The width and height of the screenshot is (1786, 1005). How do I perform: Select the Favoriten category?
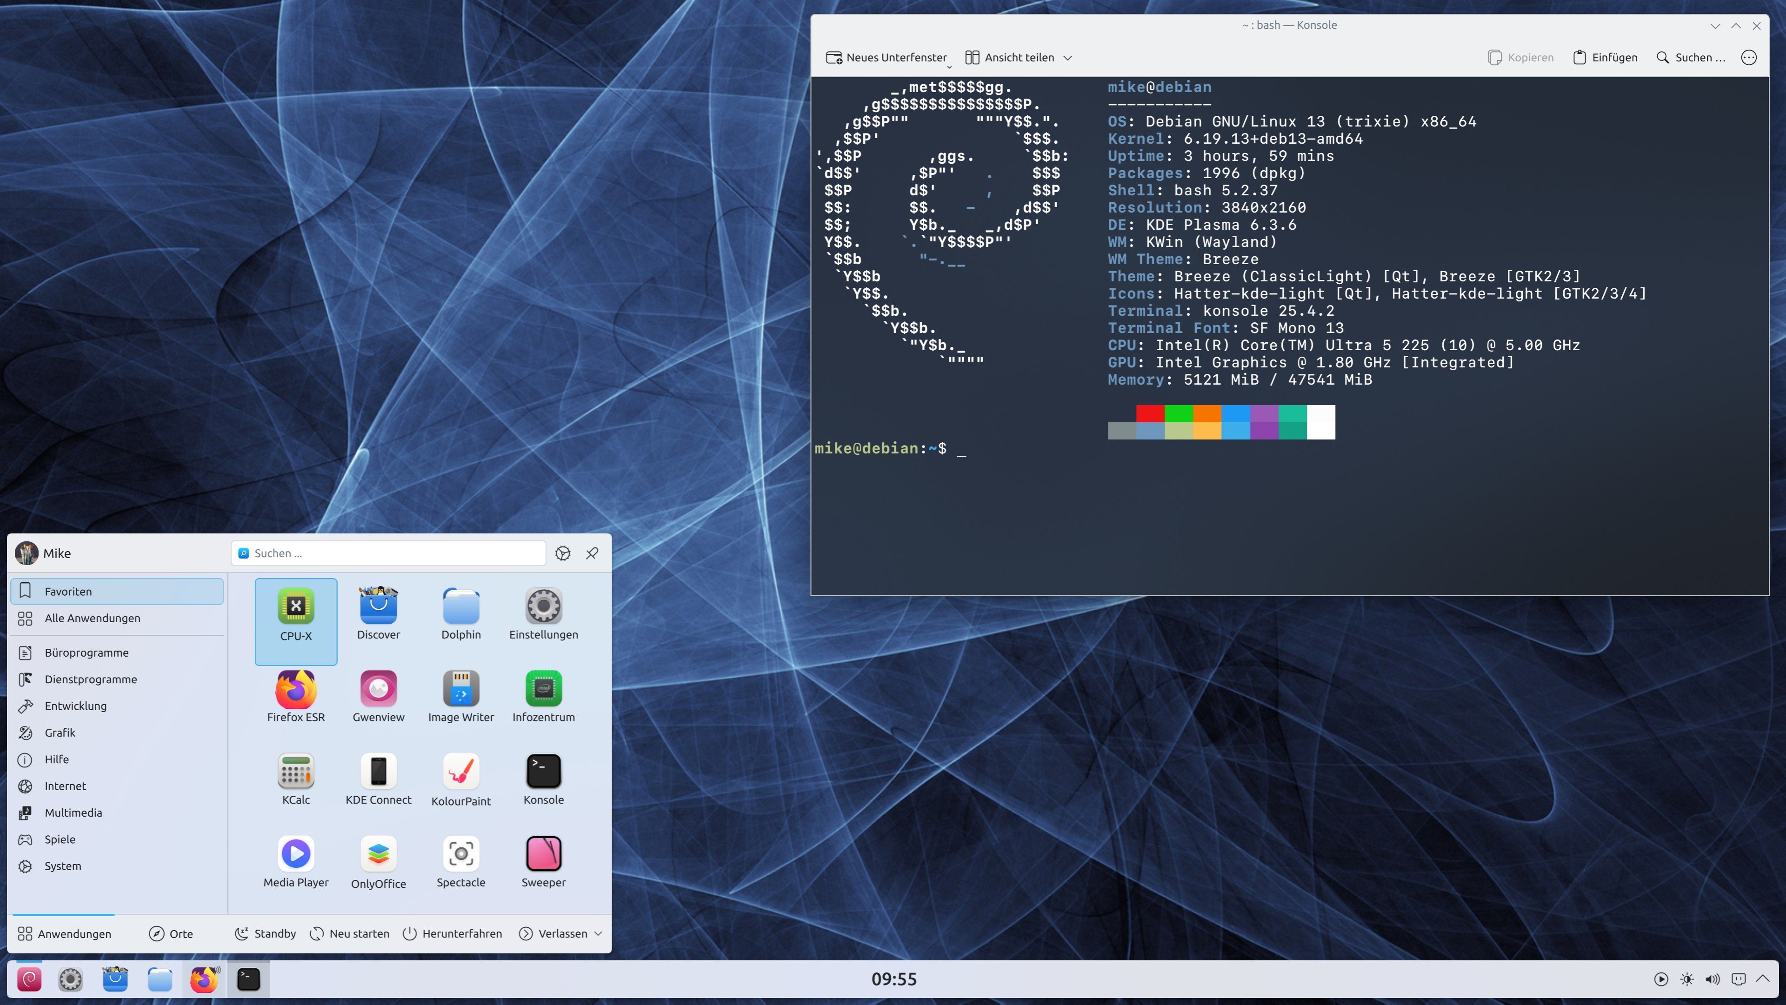click(x=117, y=591)
